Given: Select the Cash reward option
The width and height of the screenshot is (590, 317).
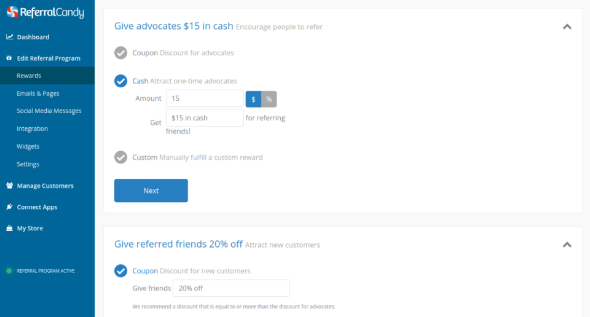Looking at the screenshot, I should point(120,81).
